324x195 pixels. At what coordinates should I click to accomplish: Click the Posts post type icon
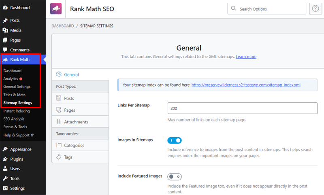point(59,98)
